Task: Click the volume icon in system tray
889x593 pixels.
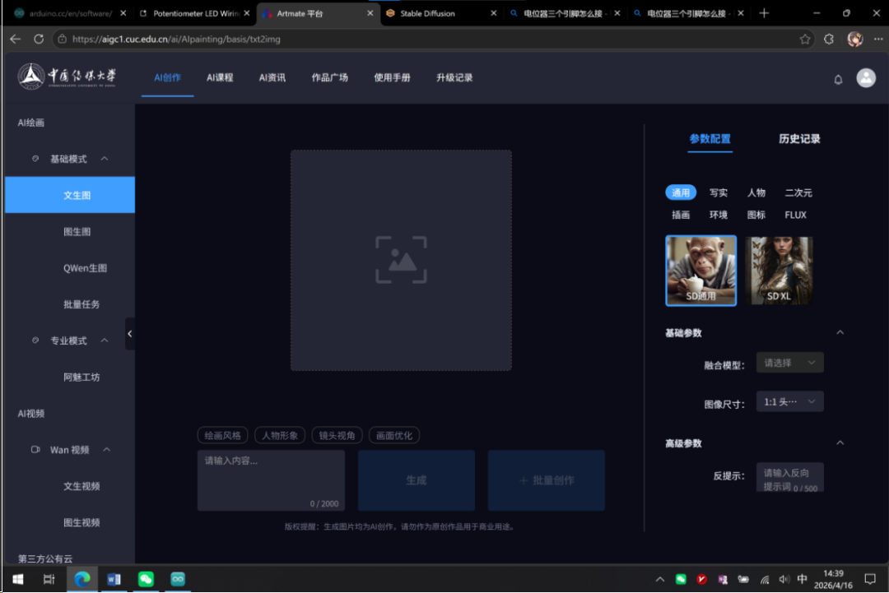Action: point(784,579)
